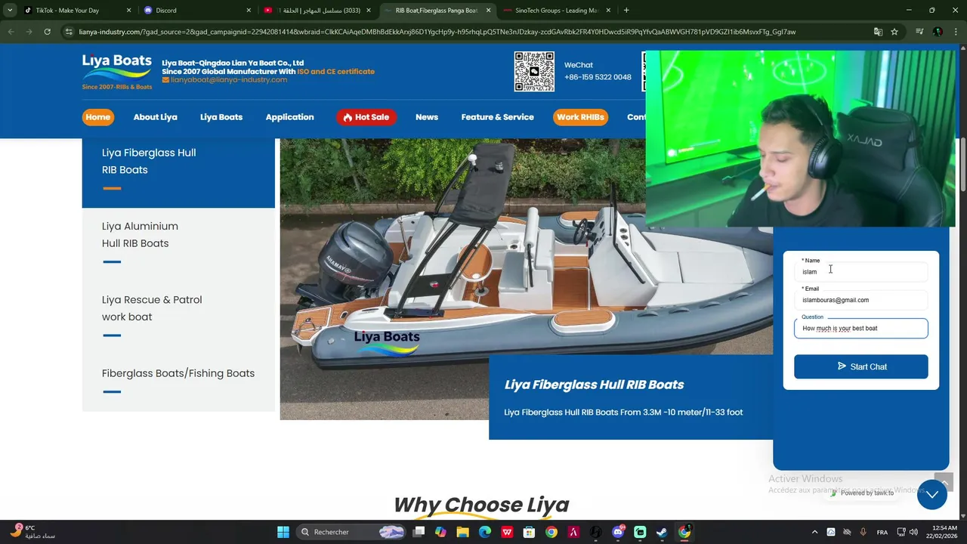Screen dimensions: 967x544
Task: Open WPS Office from the taskbar
Action: (508, 532)
